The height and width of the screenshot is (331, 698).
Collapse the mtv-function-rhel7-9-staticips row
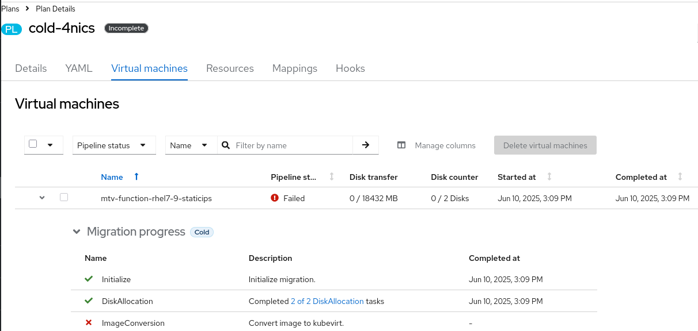tap(42, 198)
